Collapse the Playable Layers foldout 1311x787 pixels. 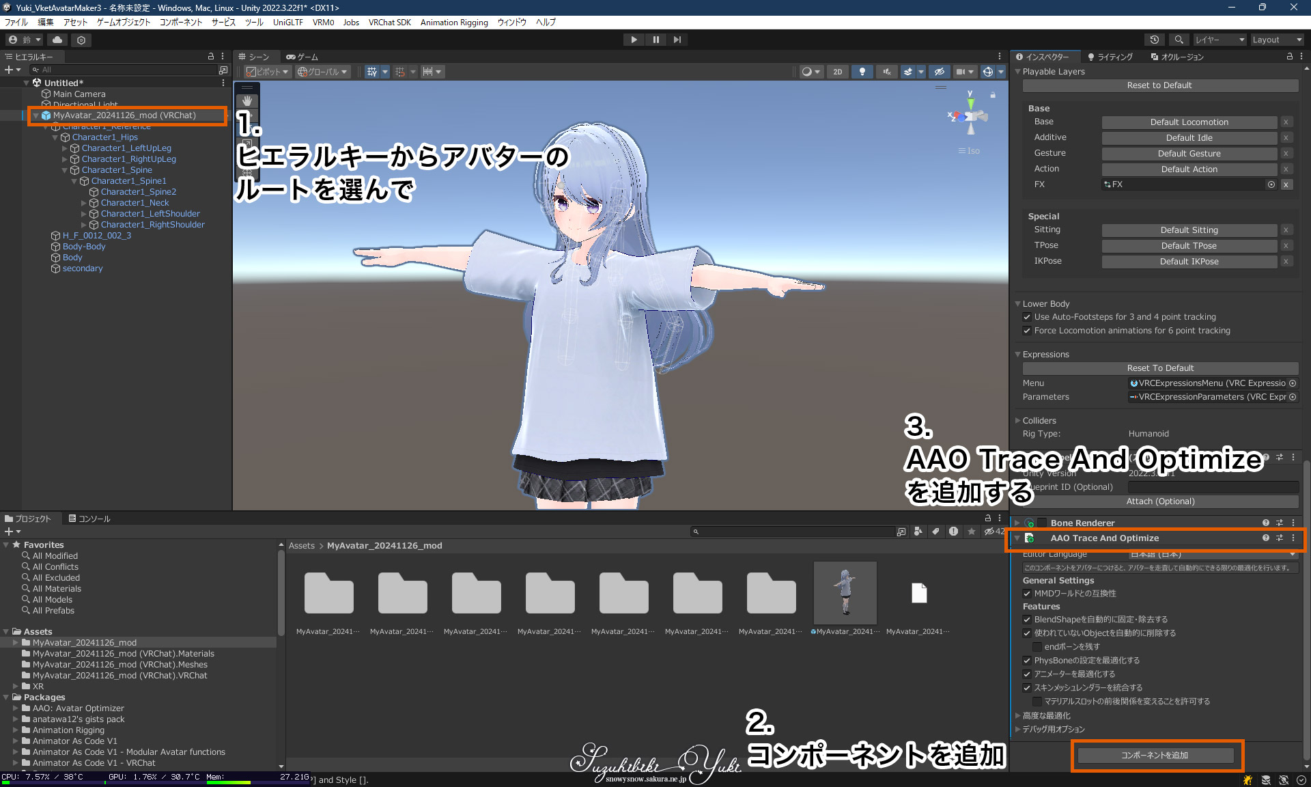[x=1017, y=72]
